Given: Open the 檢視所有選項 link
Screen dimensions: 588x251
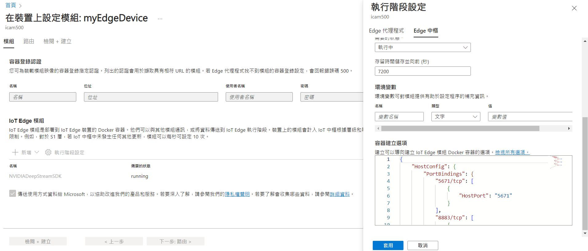Looking at the screenshot, I should 512,152.
